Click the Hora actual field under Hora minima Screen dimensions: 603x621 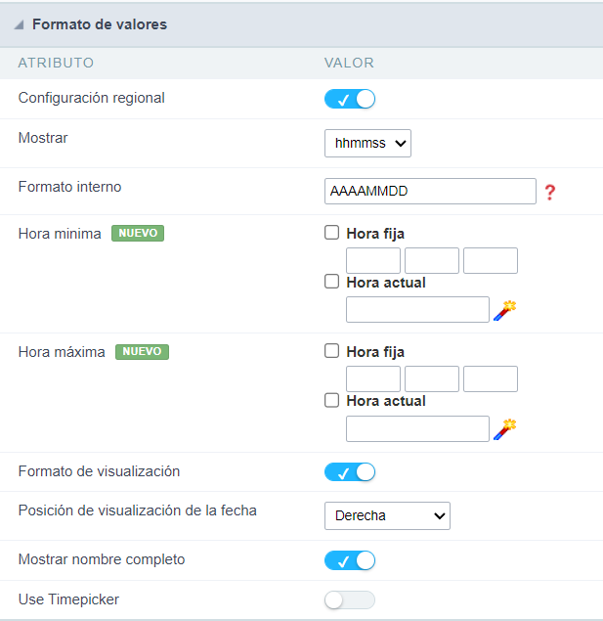pyautogui.click(x=417, y=310)
